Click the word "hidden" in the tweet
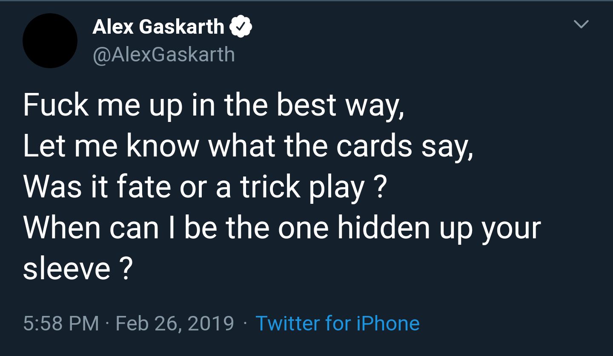This screenshot has height=356, width=613. pyautogui.click(x=384, y=228)
